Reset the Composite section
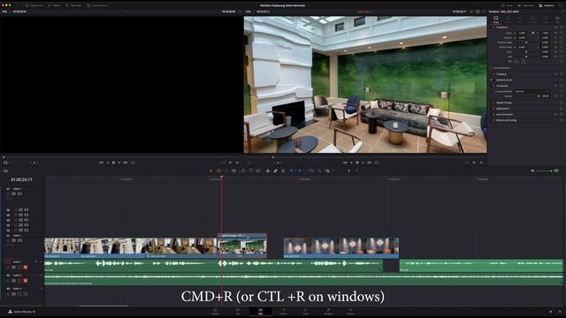The height and width of the screenshot is (318, 566). pos(561,86)
